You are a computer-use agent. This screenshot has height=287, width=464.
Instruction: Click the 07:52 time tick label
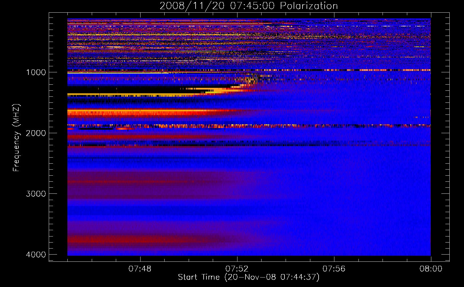point(237,269)
